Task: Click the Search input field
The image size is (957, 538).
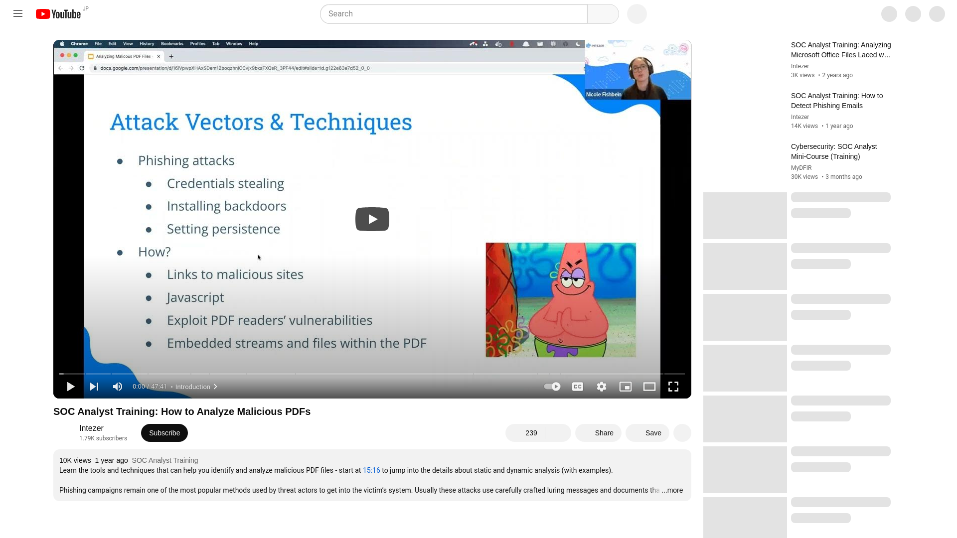Action: [454, 14]
